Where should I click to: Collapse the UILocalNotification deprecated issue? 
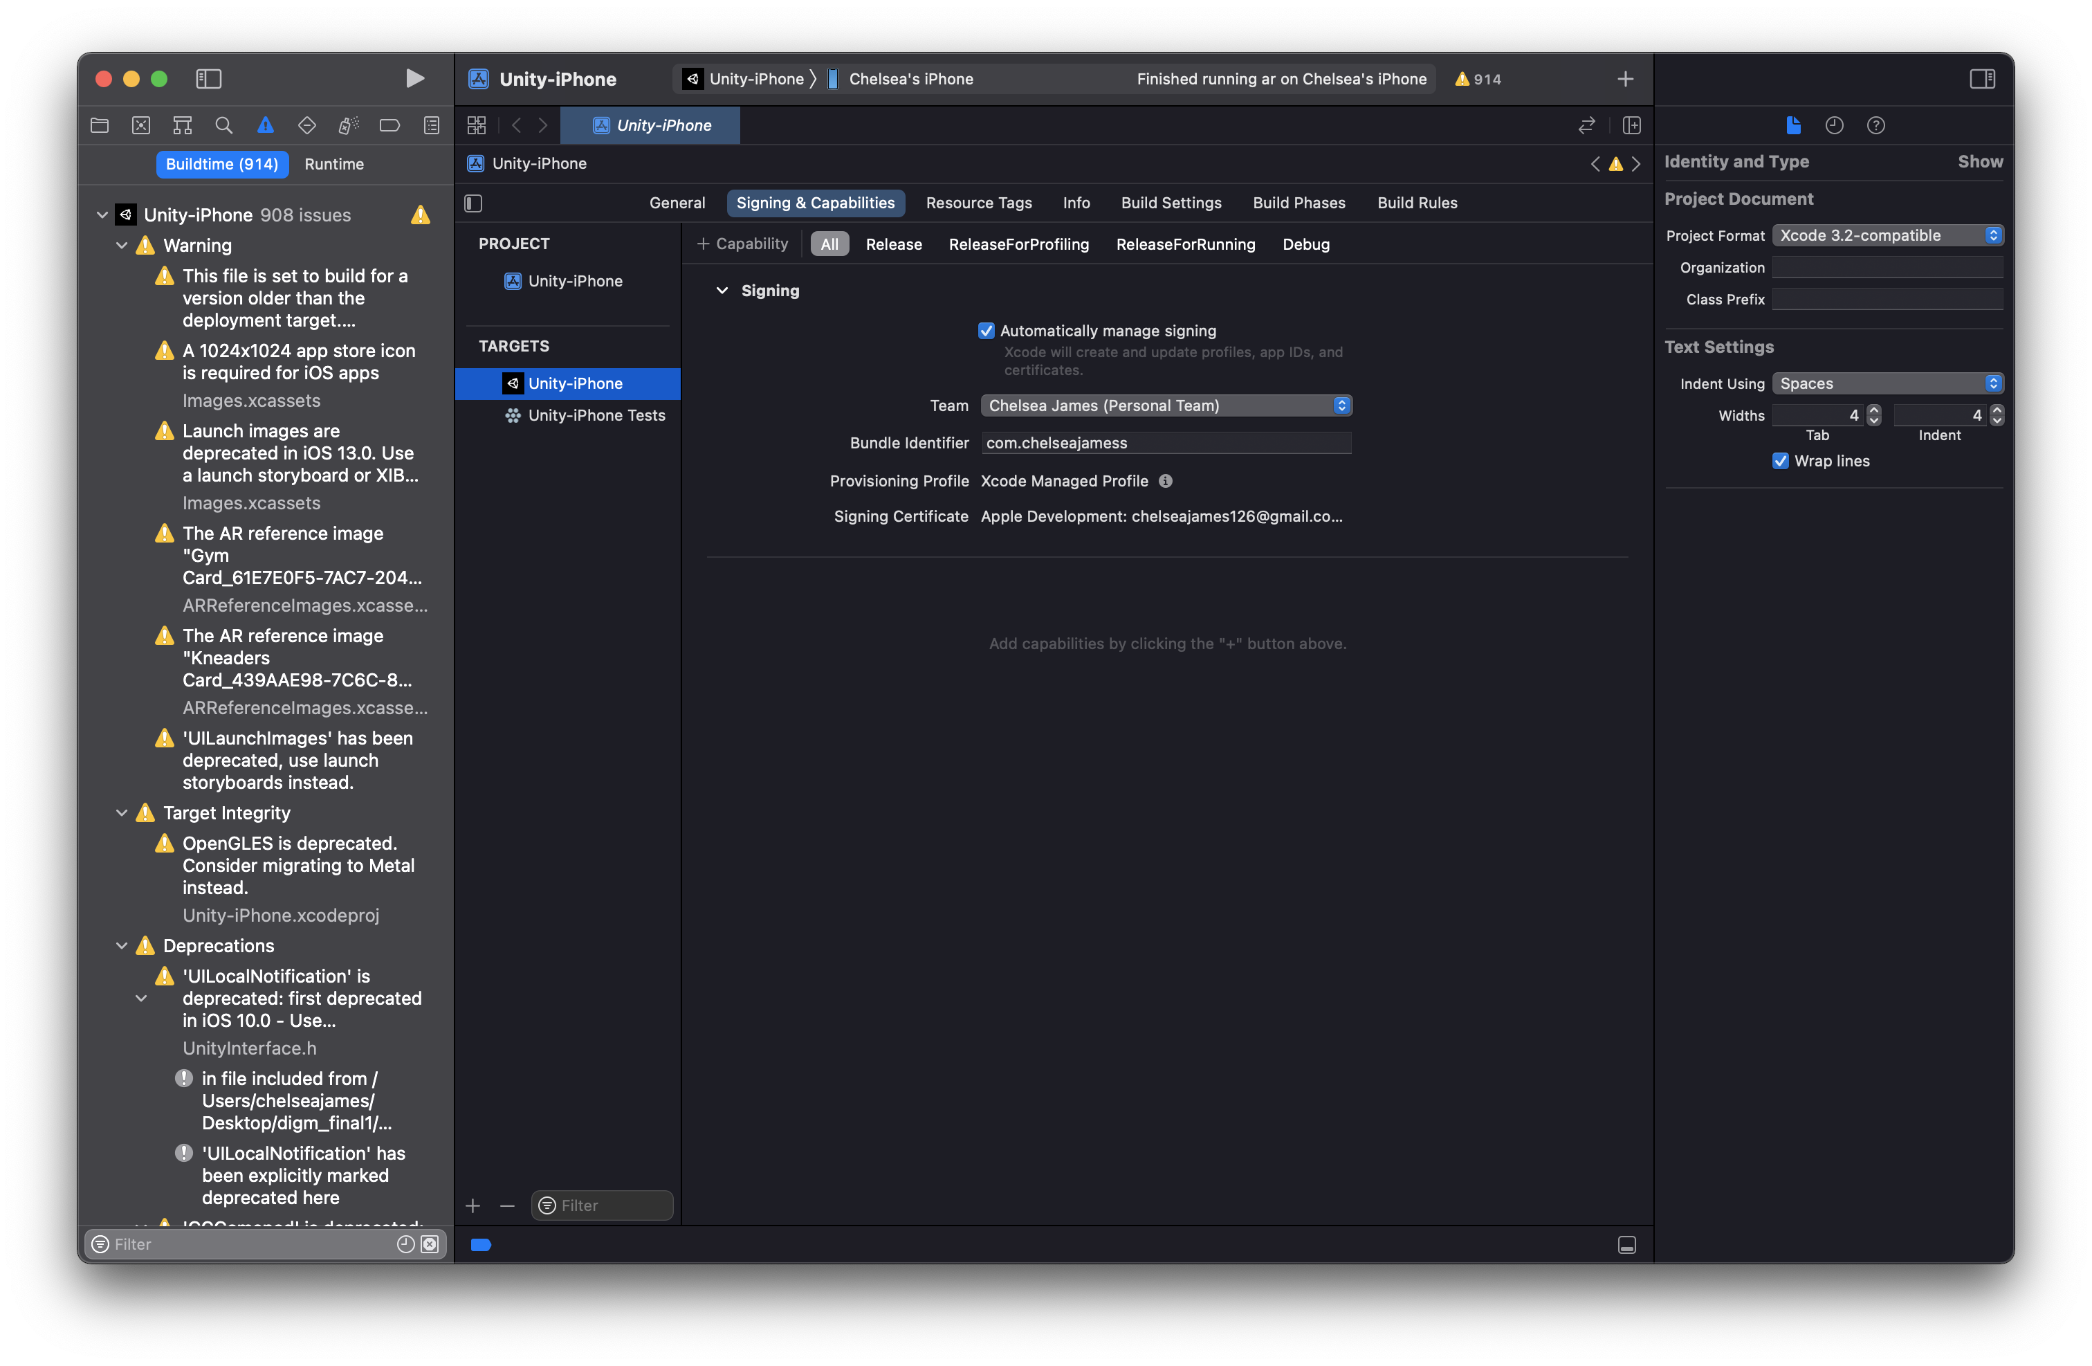[x=140, y=999]
